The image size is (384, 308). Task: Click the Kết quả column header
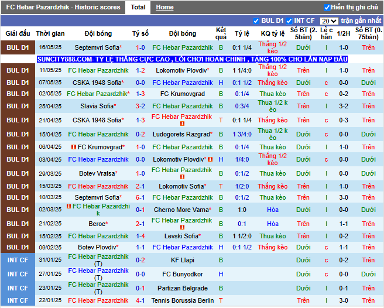click(221, 33)
